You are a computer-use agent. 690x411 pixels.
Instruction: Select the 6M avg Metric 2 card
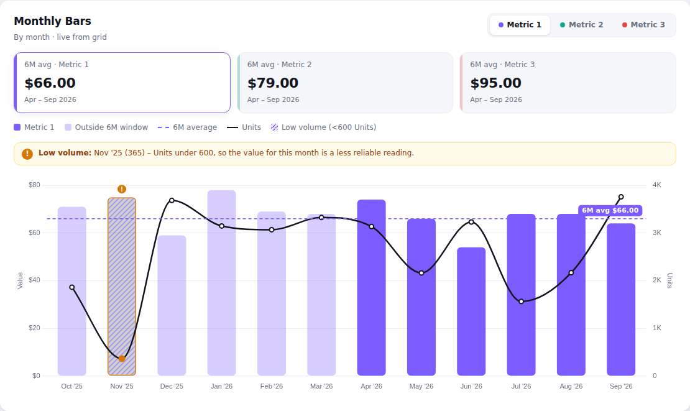pyautogui.click(x=345, y=83)
